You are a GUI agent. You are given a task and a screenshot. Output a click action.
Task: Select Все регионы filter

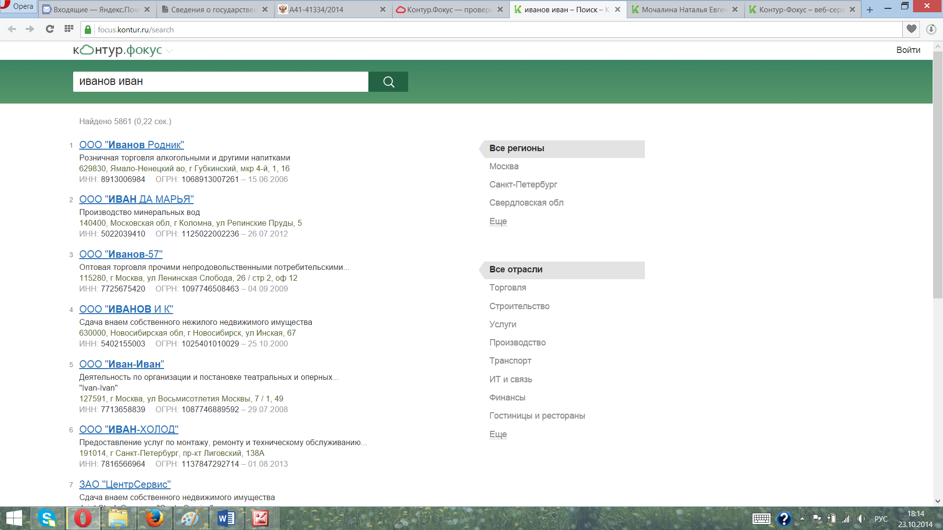(x=562, y=149)
